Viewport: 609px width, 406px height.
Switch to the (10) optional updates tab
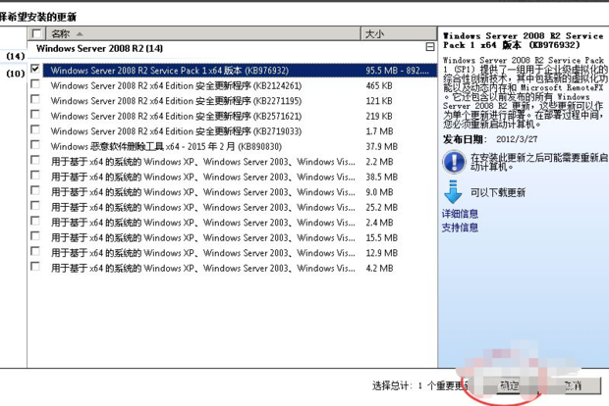[16, 74]
